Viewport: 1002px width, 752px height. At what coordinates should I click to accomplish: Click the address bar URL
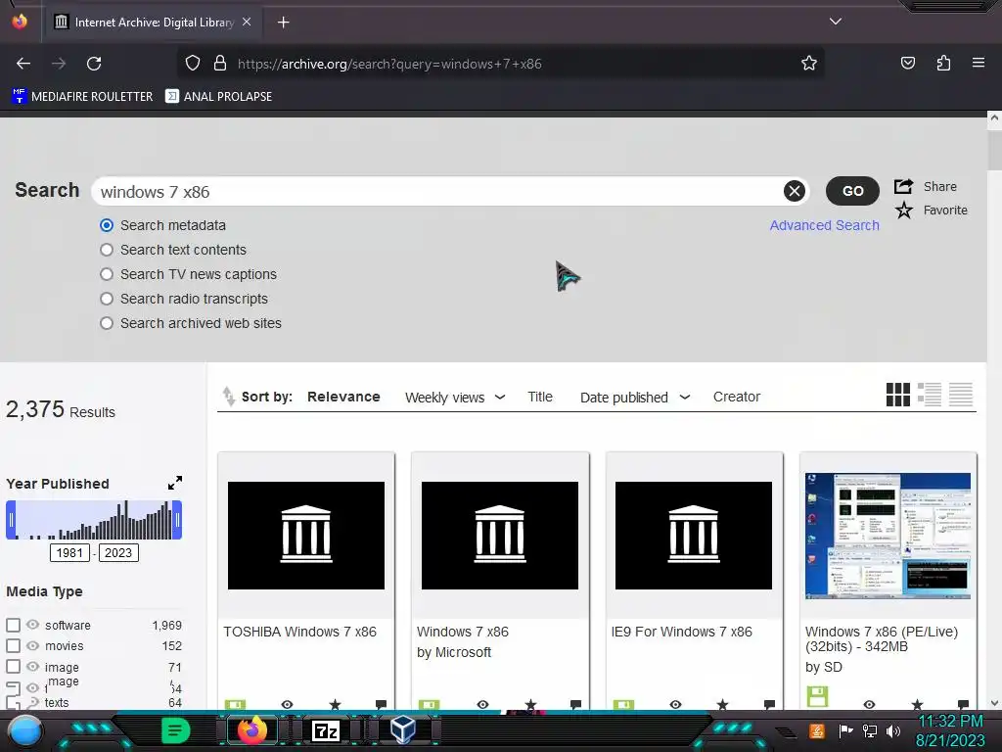click(x=389, y=64)
